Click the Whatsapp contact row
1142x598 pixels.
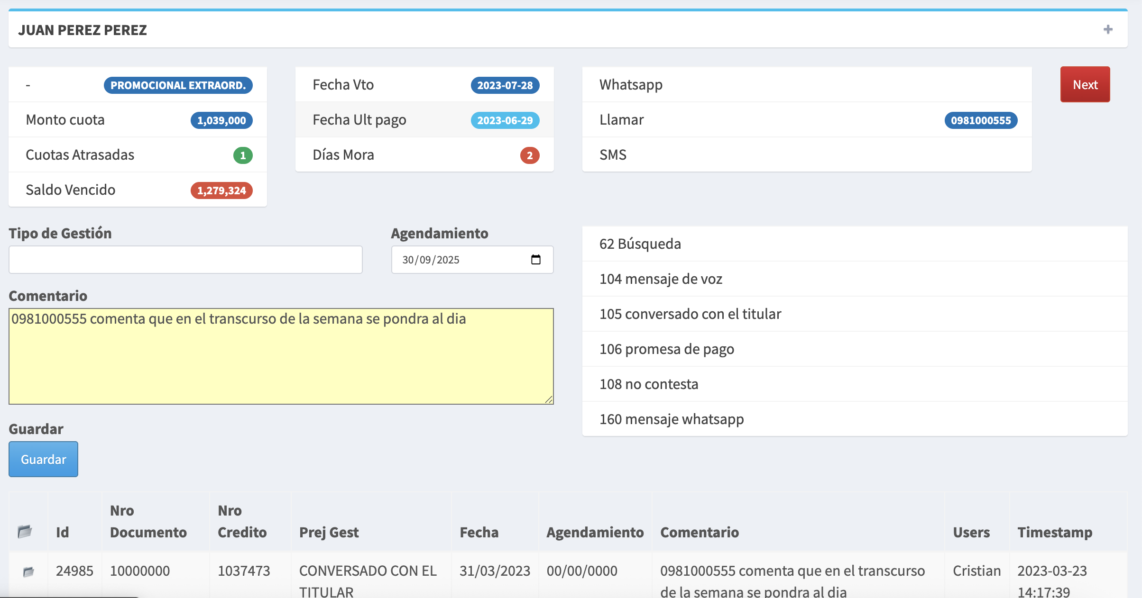pyautogui.click(x=631, y=85)
